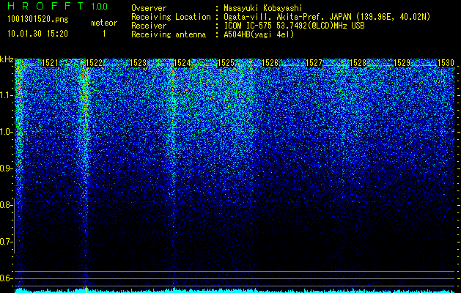Click the 0.6 frequency axis label
Viewport: 461px width, 293px height.
pos(6,278)
